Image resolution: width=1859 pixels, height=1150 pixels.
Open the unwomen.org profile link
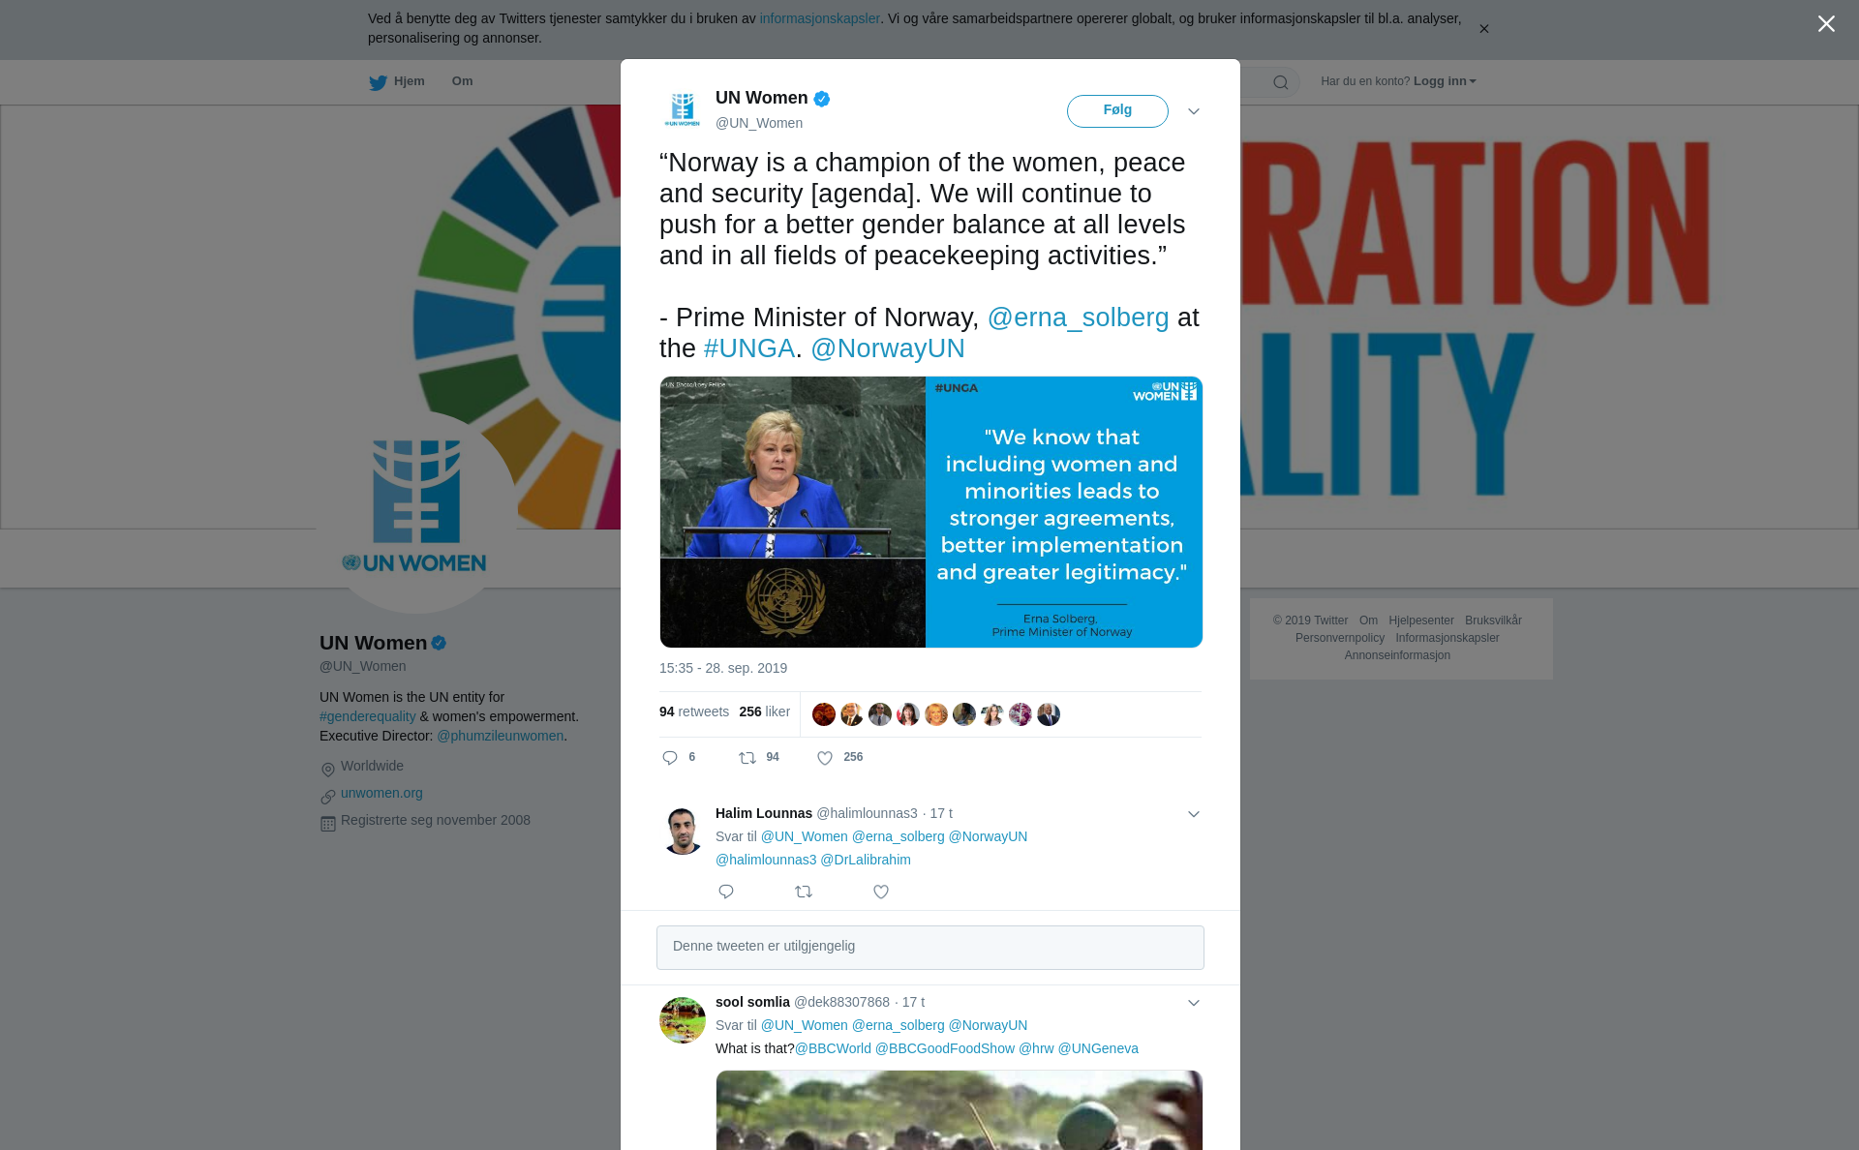click(x=381, y=793)
